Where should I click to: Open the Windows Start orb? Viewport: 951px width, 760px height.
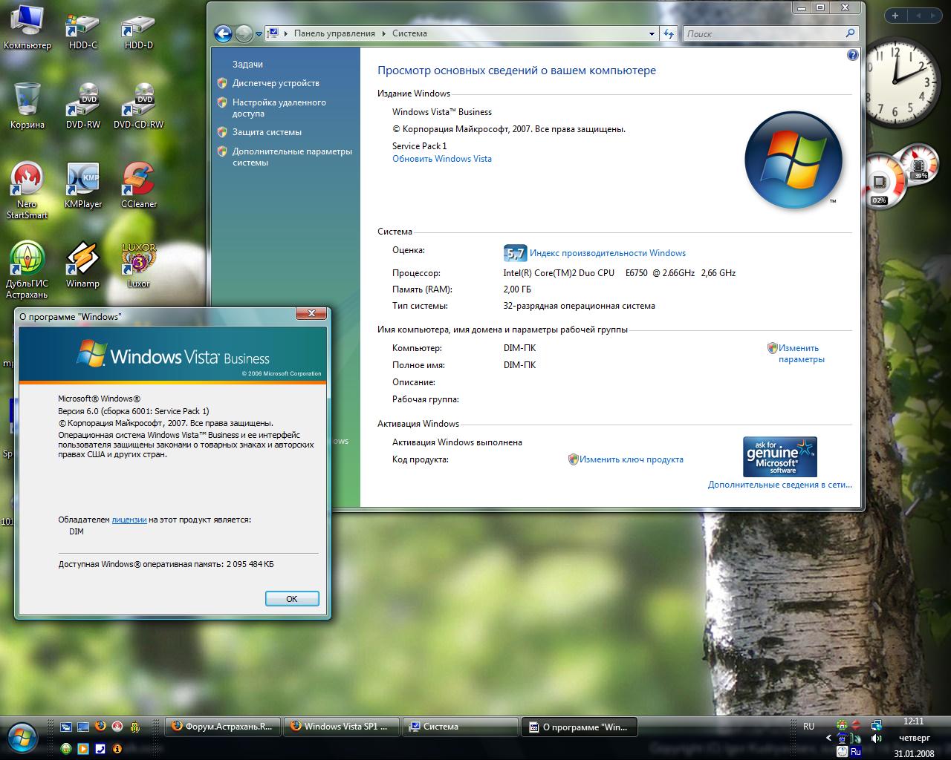21,736
